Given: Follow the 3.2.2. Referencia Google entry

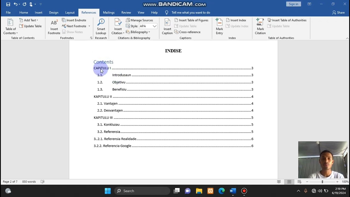Looking at the screenshot, I should click(x=173, y=146).
